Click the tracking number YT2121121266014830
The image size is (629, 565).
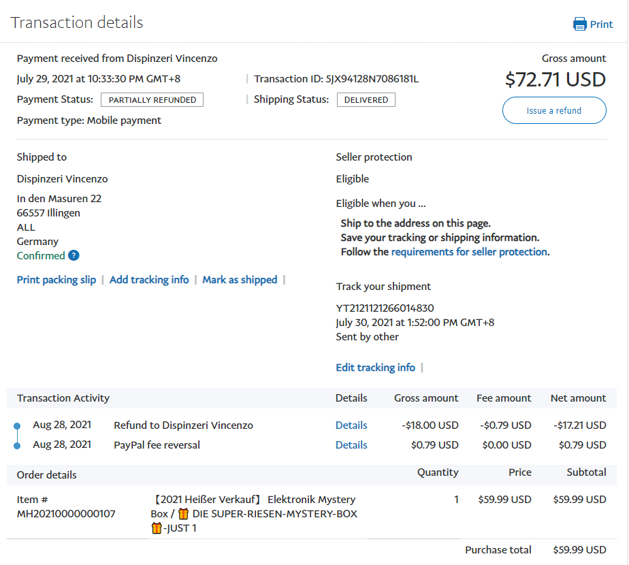pyautogui.click(x=385, y=308)
